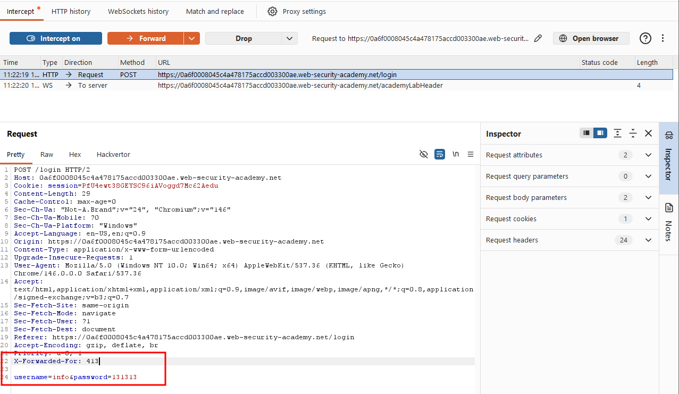Viewport: 679px width, 394px height.
Task: Collapse all Inspector sections icon
Action: [x=633, y=133]
